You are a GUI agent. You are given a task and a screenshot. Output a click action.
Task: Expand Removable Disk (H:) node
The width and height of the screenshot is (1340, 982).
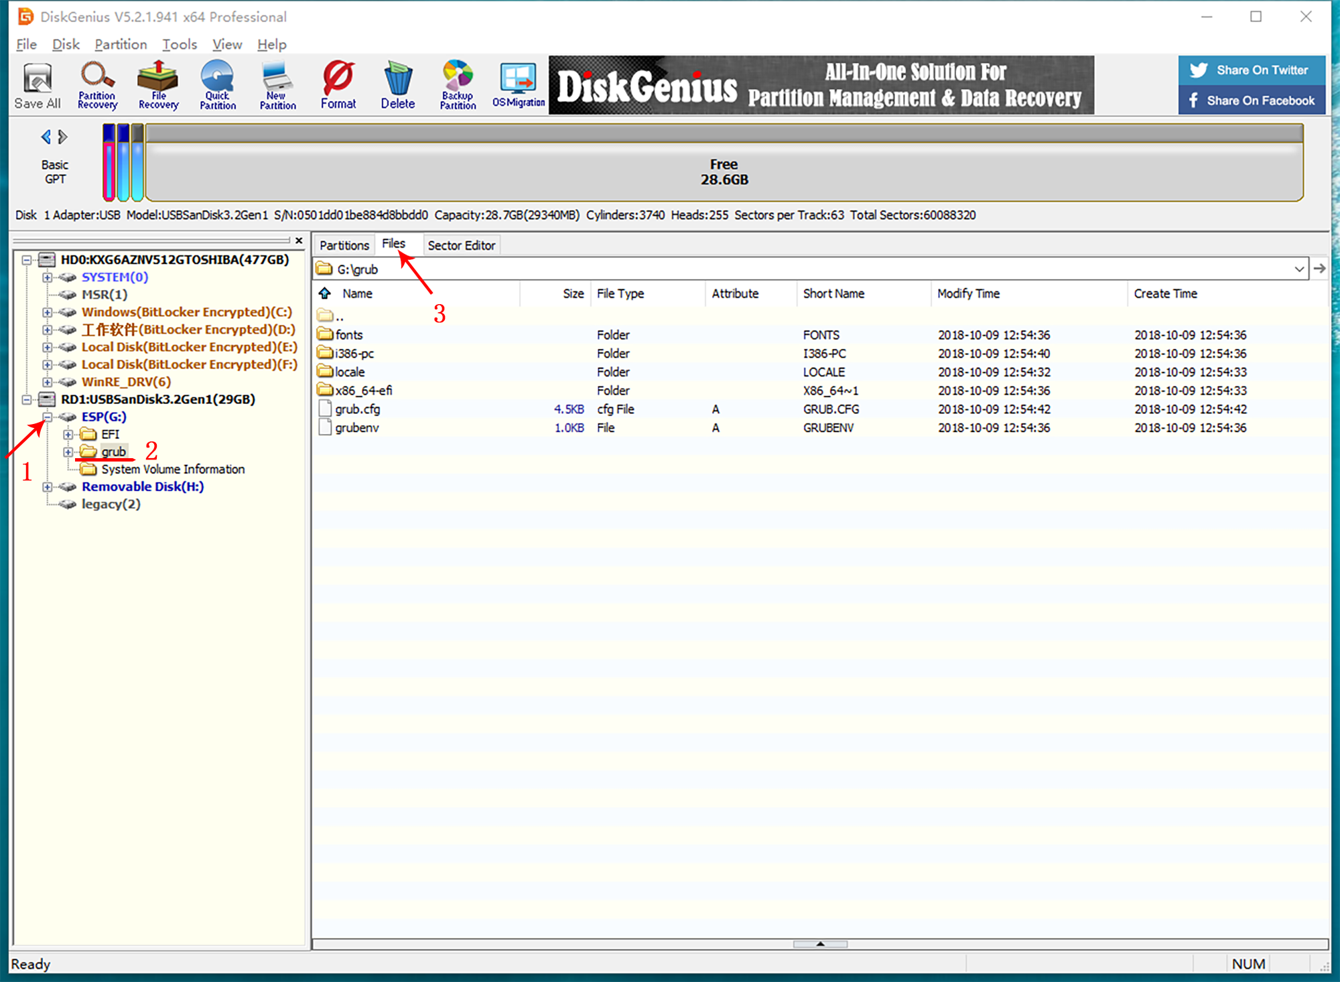[47, 486]
